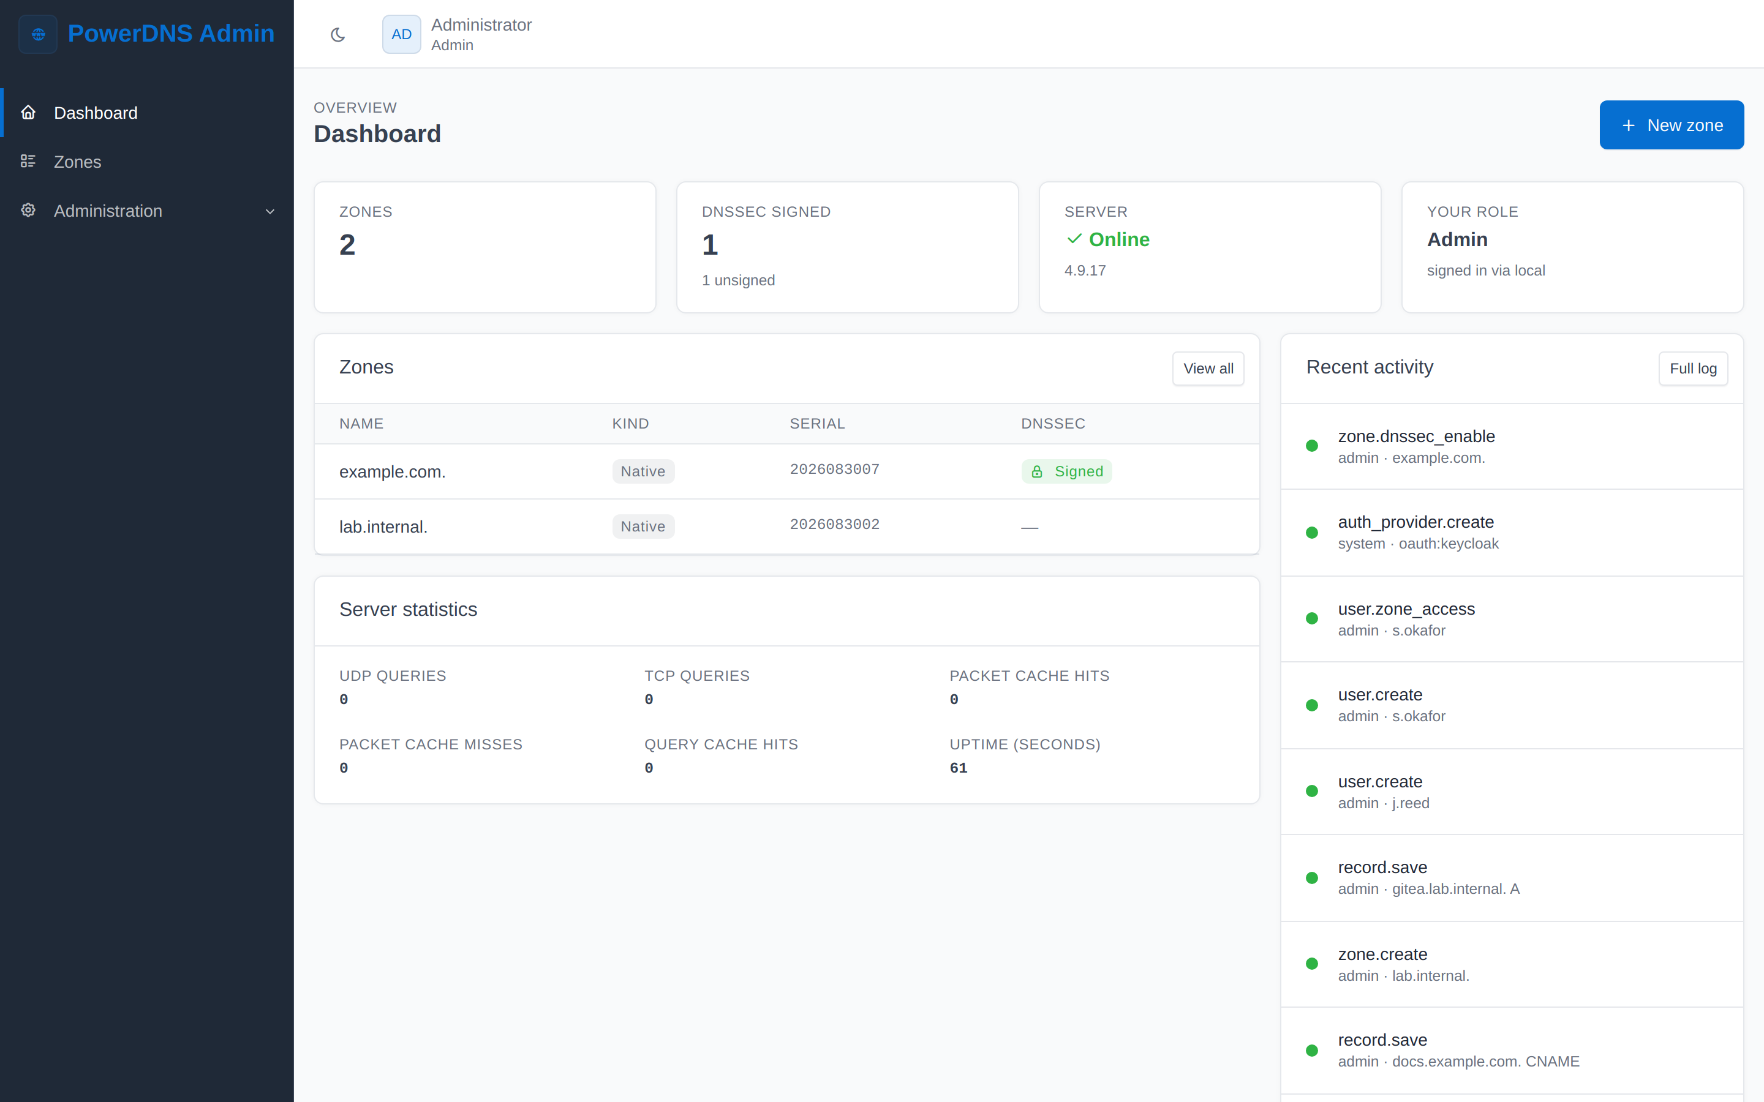This screenshot has width=1764, height=1102.
Task: Click the lock icon in Signed badge
Action: click(1037, 471)
